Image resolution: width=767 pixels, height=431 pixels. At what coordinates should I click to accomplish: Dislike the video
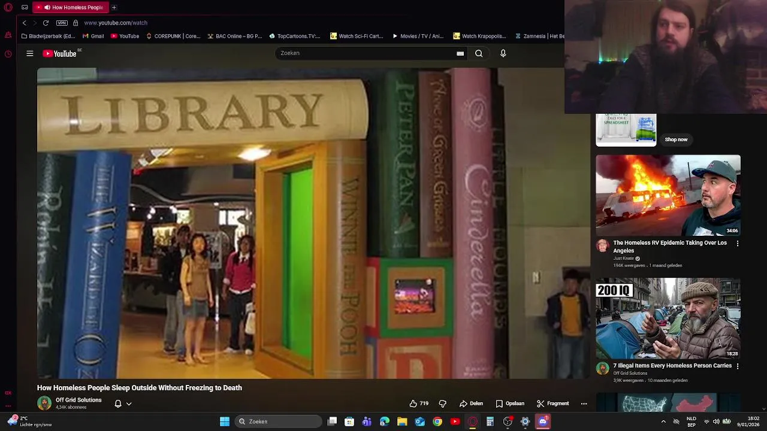pos(443,403)
